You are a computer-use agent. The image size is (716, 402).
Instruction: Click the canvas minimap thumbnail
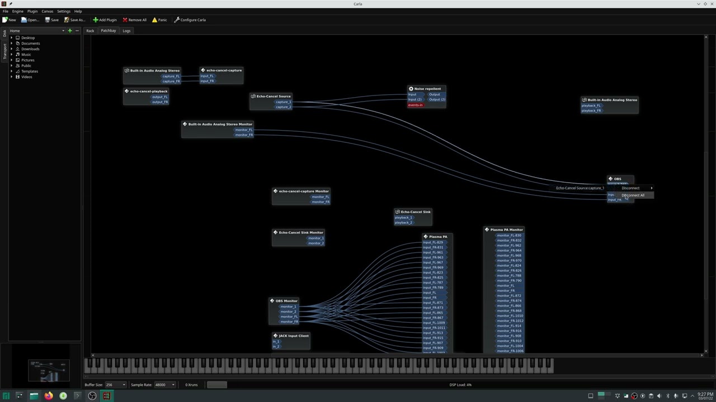pyautogui.click(x=49, y=370)
